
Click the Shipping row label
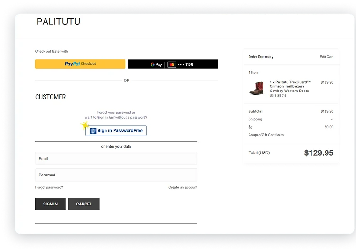pyautogui.click(x=255, y=119)
